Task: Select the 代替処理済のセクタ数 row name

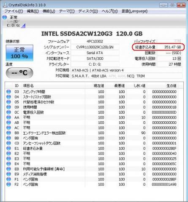Action: (x=38, y=102)
